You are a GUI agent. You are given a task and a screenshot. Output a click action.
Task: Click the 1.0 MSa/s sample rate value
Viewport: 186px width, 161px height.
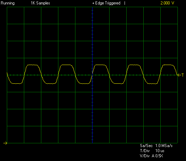pos(164,145)
